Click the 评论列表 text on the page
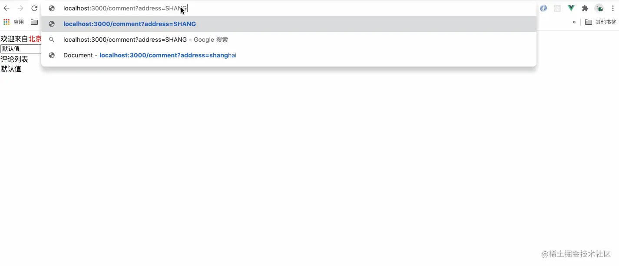The image size is (619, 266). [x=14, y=59]
